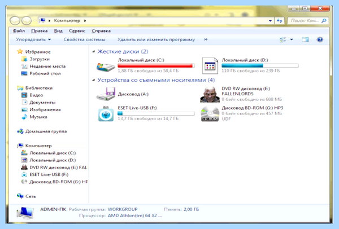Click '0 байт свободно из 688 МБ' text
Screen dimensions: 339x229
point(251,99)
